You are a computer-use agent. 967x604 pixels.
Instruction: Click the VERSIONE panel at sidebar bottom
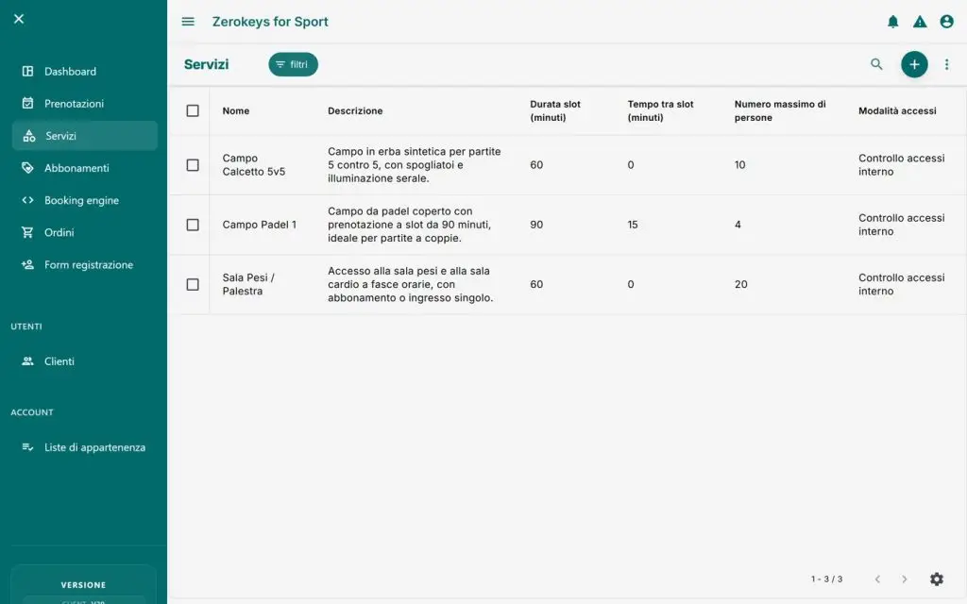pos(83,584)
